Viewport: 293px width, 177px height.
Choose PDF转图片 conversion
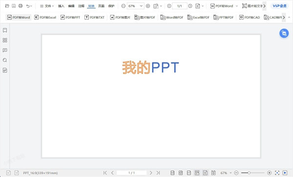point(120,18)
